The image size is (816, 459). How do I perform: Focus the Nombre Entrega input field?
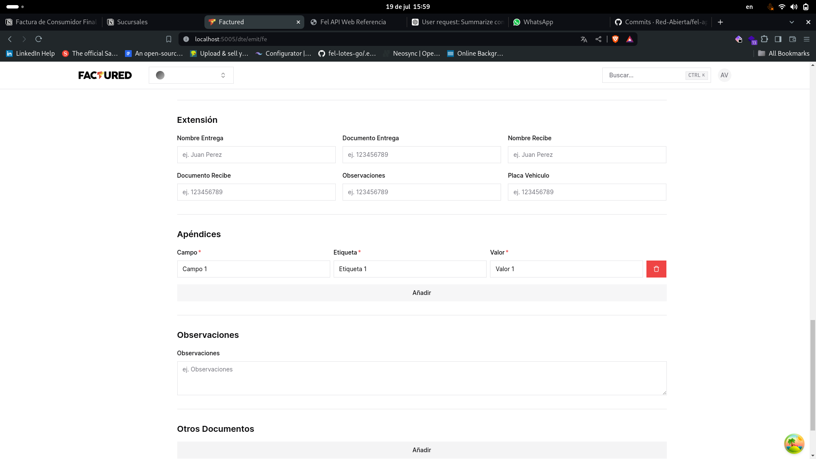pos(256,155)
